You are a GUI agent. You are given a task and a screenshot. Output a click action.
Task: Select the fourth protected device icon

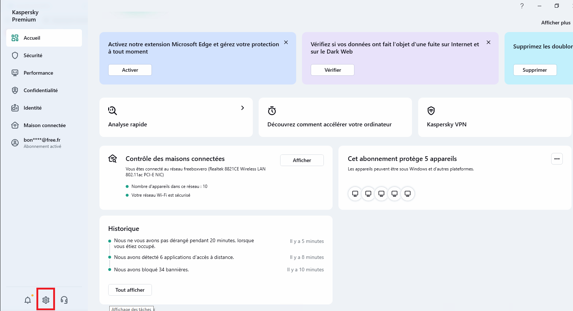tap(395, 194)
